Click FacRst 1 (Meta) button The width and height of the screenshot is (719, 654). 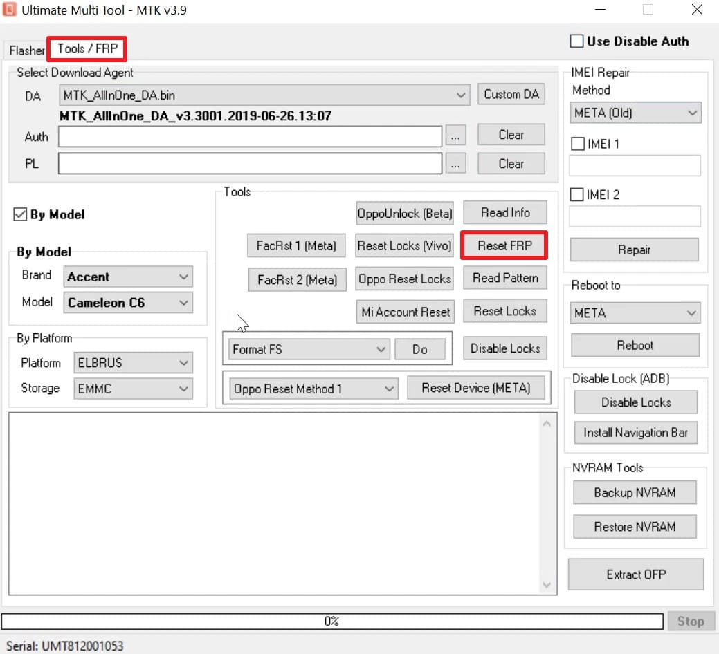pyautogui.click(x=296, y=245)
